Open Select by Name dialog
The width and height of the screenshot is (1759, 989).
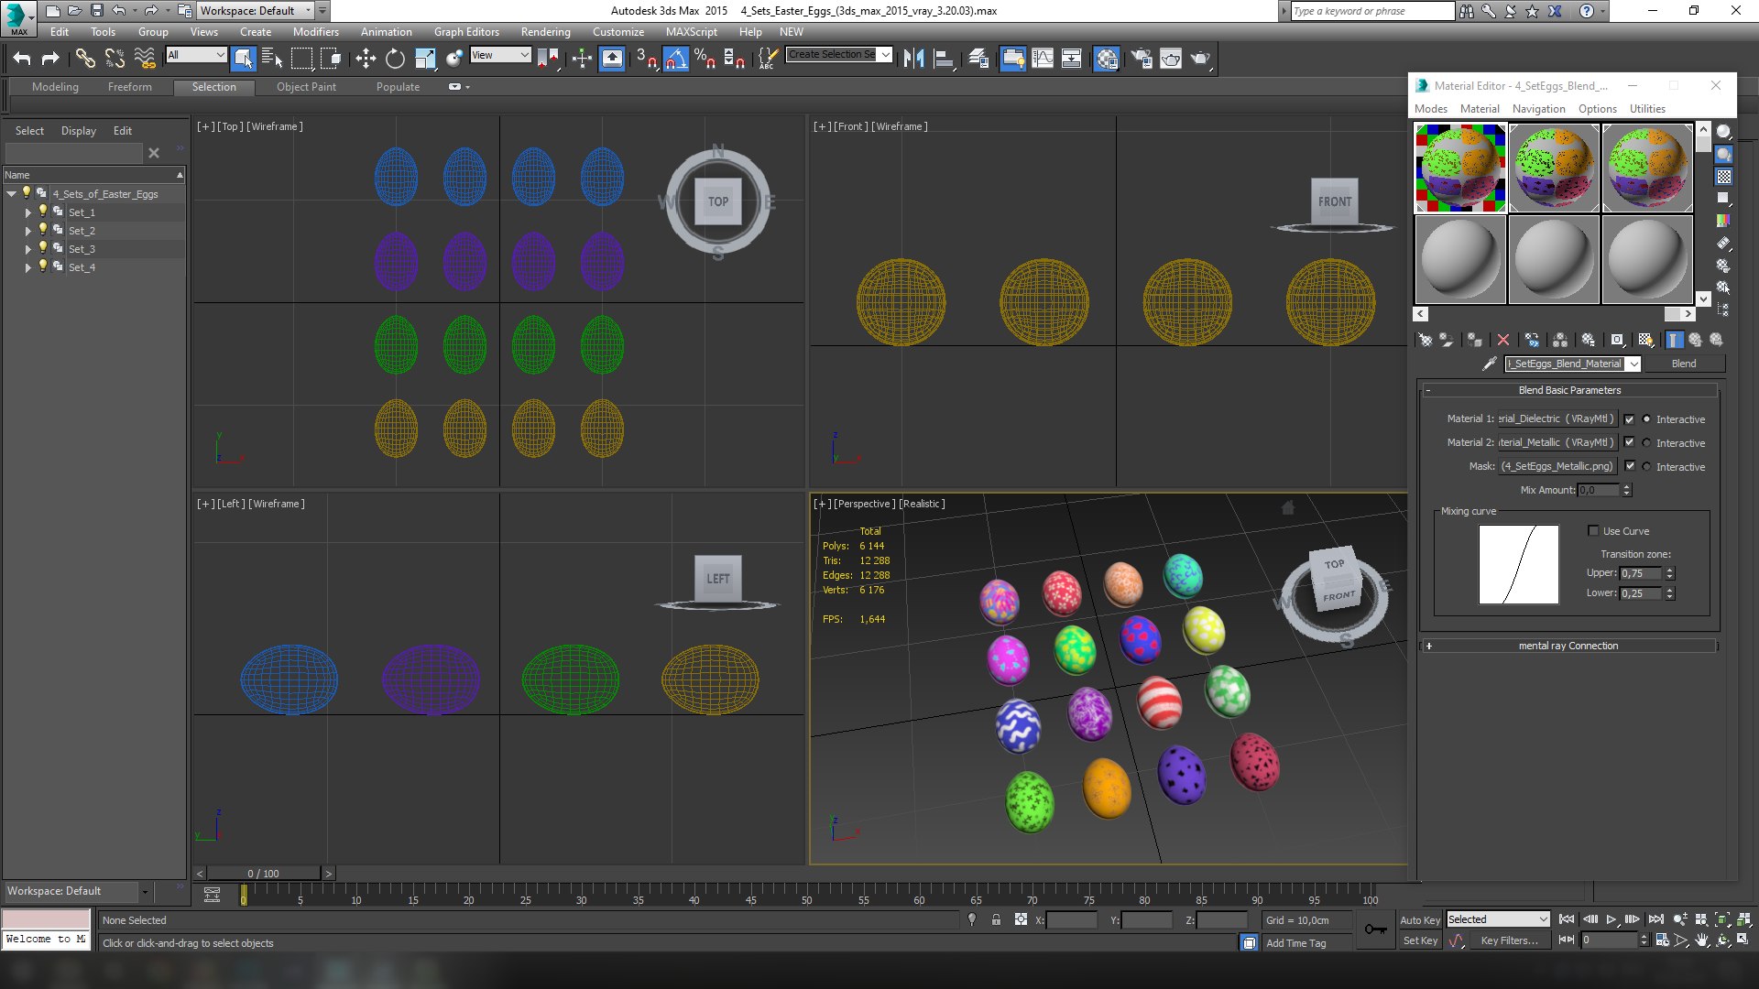[272, 59]
